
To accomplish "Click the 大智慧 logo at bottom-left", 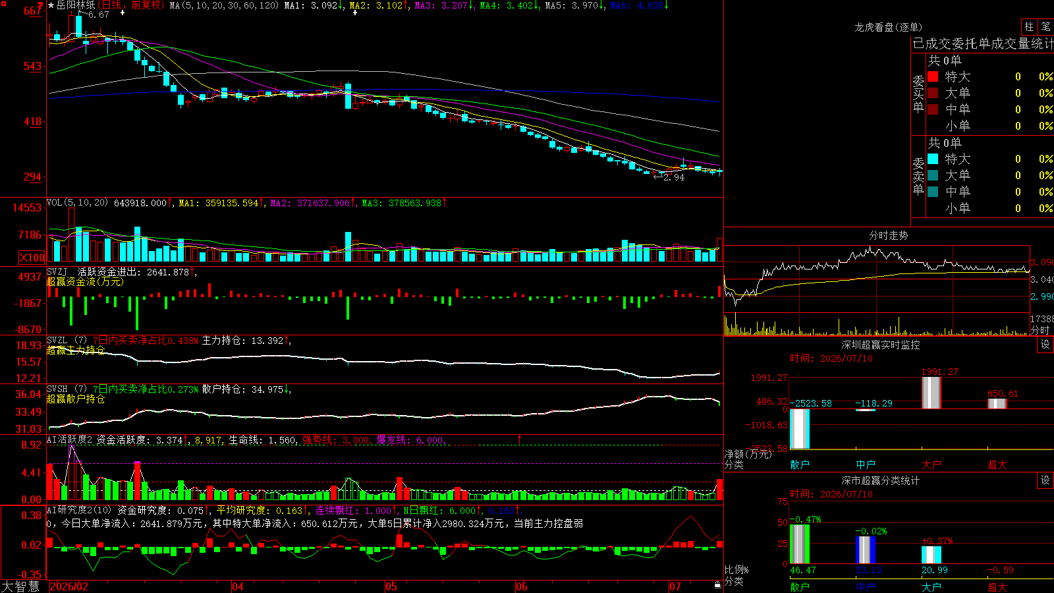I will click(20, 586).
